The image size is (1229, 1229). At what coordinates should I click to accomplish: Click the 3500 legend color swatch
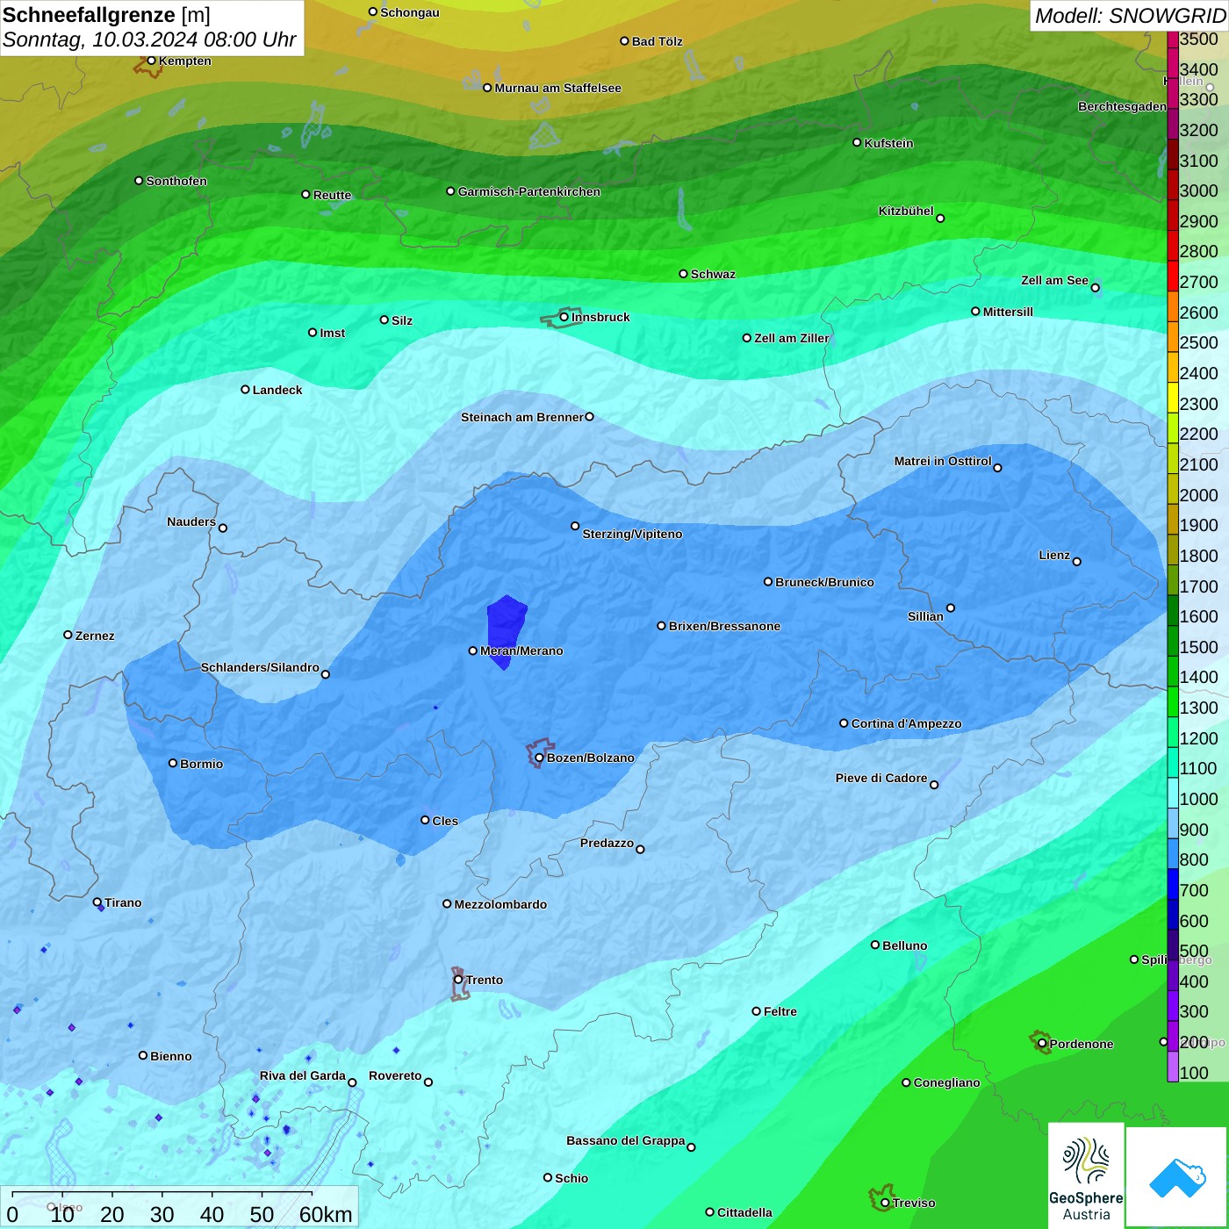click(x=1173, y=40)
